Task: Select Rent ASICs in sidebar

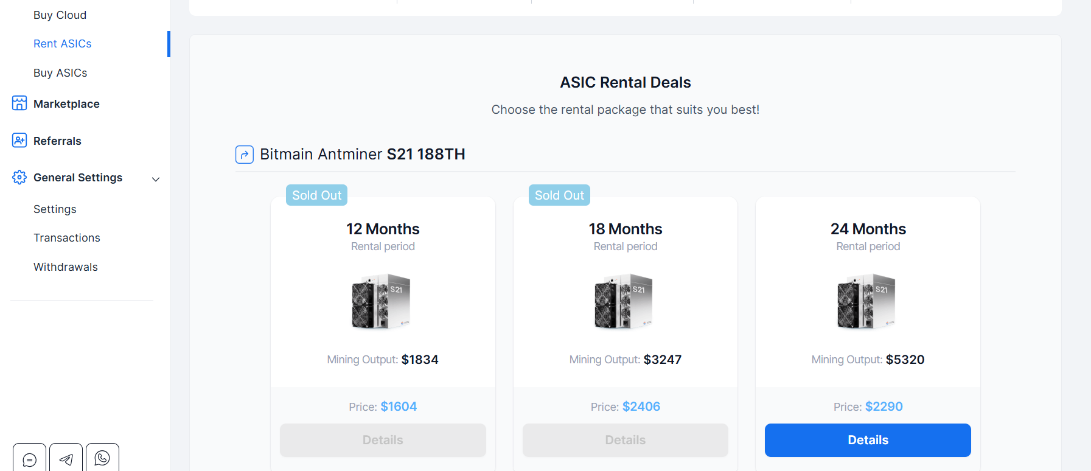Action: (62, 44)
